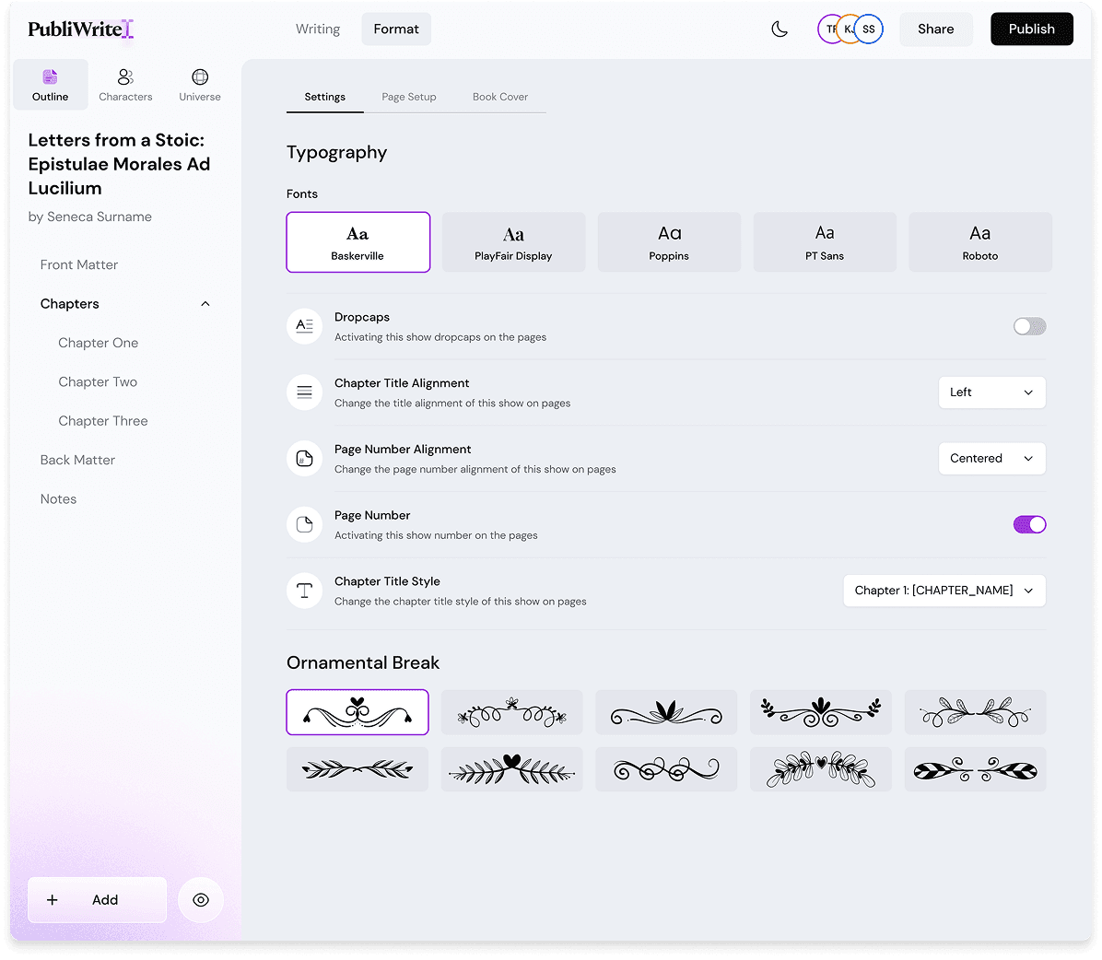Click the SS collaborator avatar
This screenshot has width=1102, height=960.
point(869,29)
